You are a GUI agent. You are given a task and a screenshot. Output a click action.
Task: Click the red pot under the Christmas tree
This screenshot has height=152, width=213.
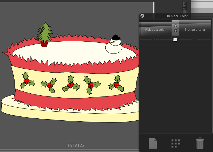coord(44,44)
